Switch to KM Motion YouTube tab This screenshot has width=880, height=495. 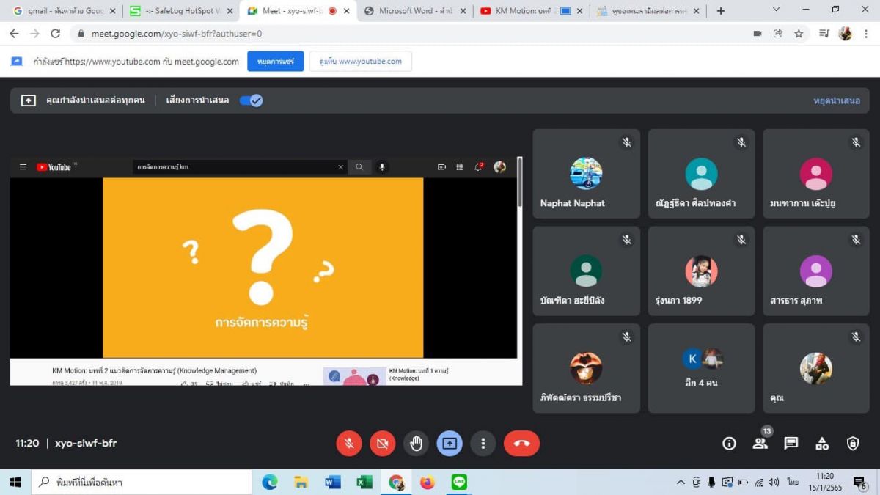click(526, 11)
